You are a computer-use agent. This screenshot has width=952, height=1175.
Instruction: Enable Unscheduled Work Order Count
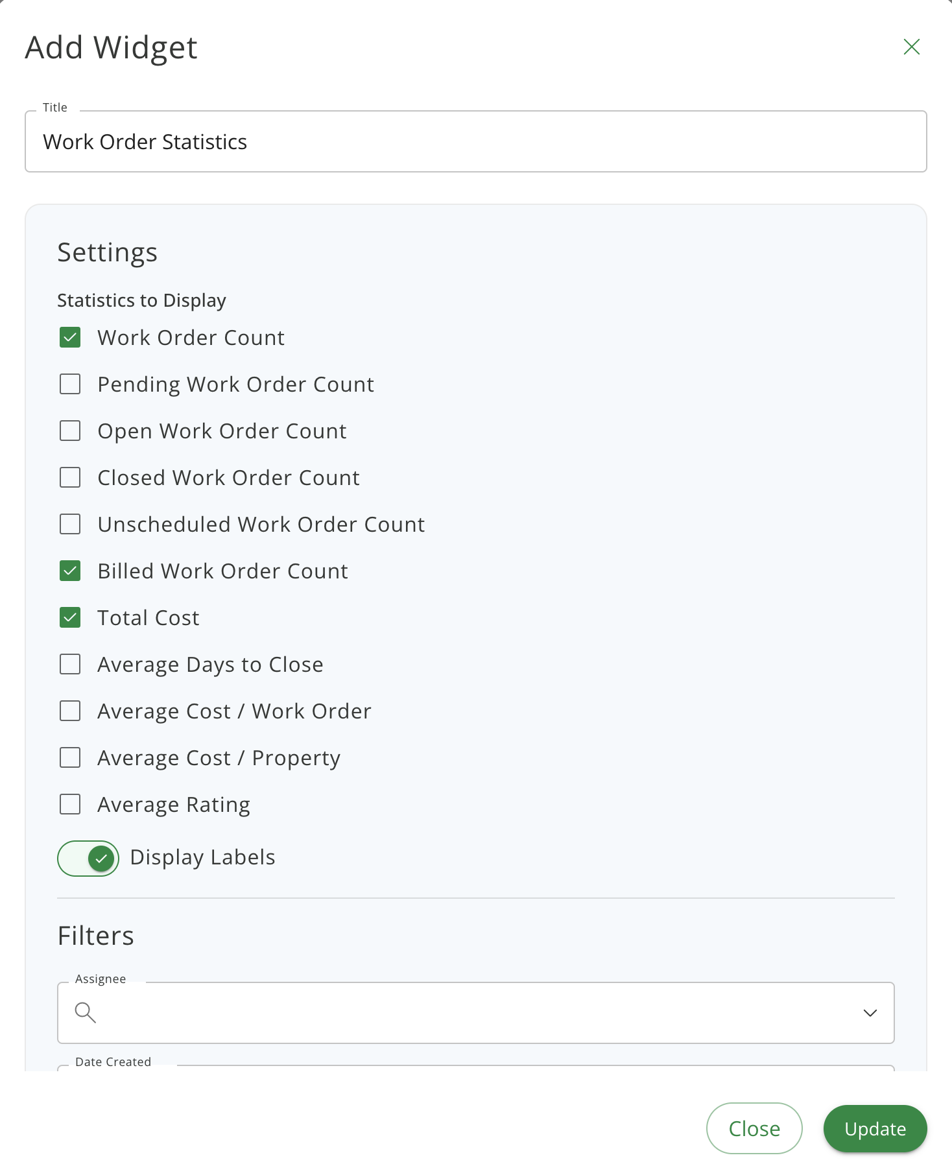69,524
